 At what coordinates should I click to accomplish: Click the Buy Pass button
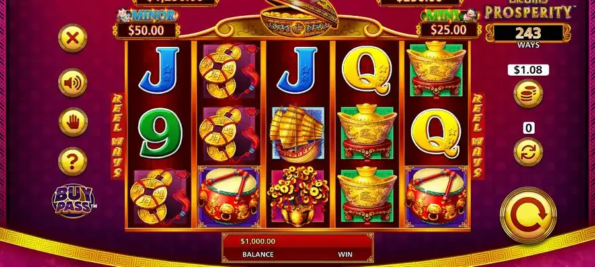click(x=73, y=201)
